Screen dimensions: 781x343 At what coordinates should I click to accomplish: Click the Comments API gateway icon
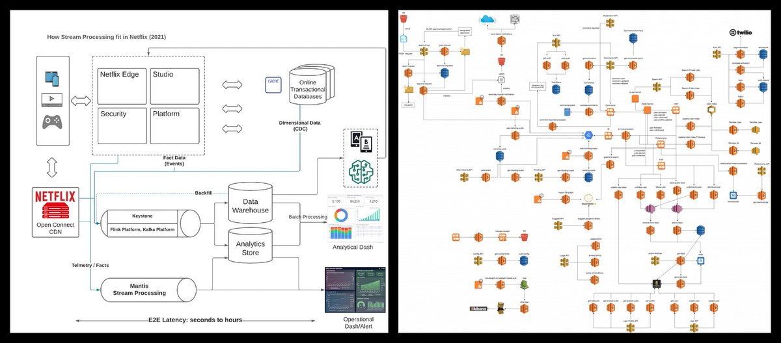(610, 65)
